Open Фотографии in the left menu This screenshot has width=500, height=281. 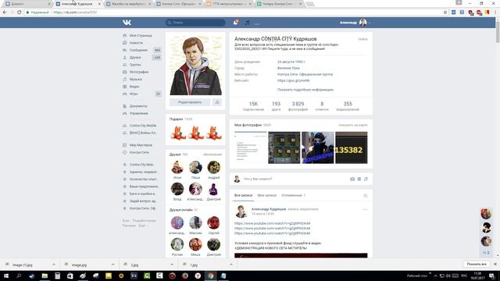tap(139, 72)
